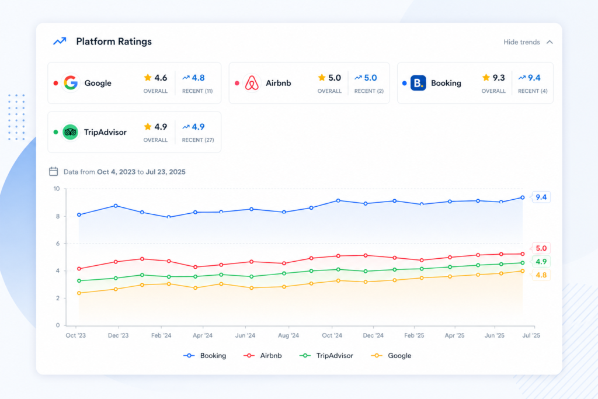Viewport: 598px width, 399px height.
Task: Click the TripAdvisor card name text
Action: [x=105, y=132]
